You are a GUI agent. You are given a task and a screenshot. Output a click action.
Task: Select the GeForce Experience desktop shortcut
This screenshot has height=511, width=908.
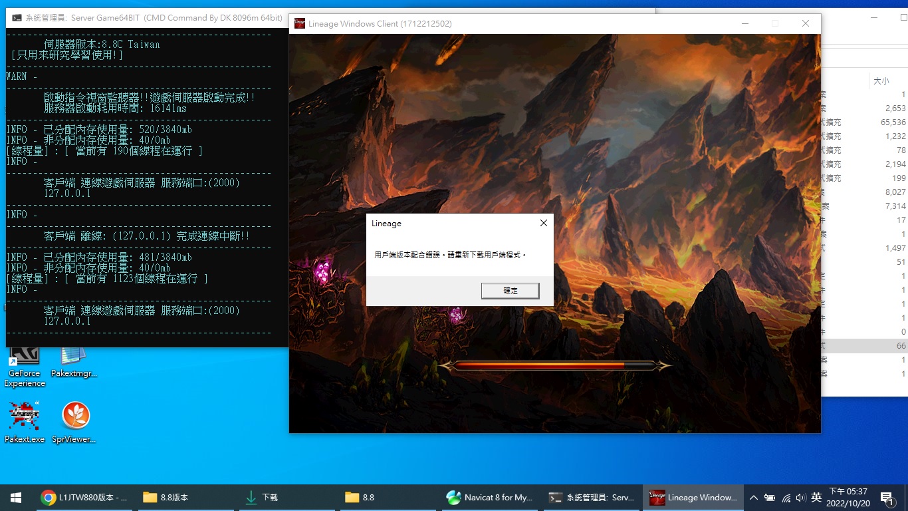pos(25,367)
